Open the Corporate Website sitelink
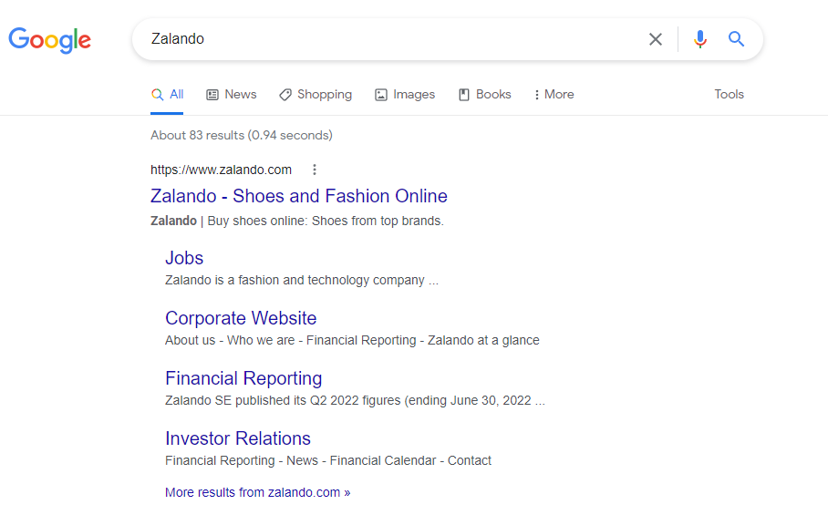The image size is (828, 515). pos(241,318)
